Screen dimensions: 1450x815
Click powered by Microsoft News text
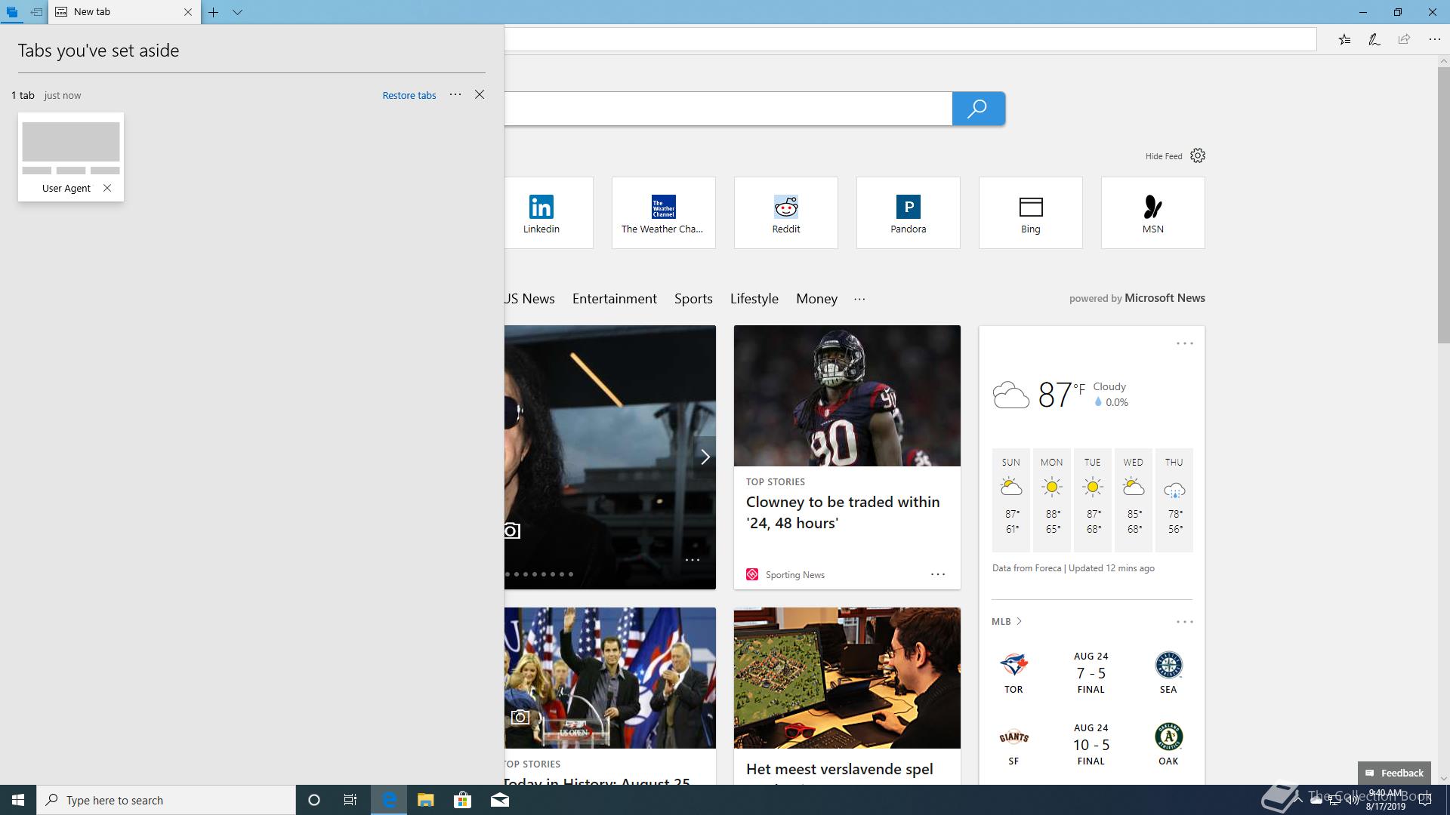(1137, 298)
